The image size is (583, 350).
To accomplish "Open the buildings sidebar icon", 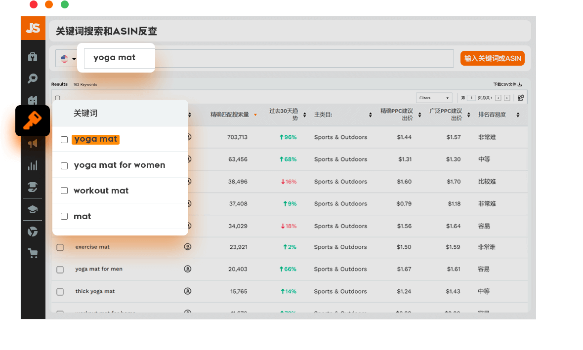I will pos(33,100).
